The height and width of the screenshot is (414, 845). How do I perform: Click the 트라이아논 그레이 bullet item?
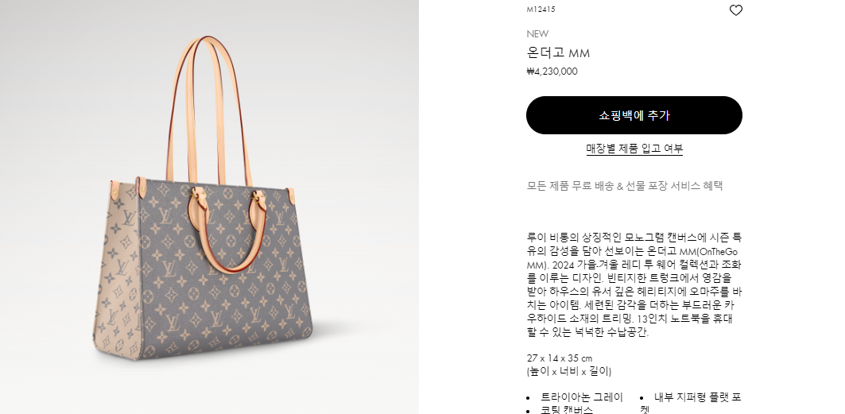(581, 397)
